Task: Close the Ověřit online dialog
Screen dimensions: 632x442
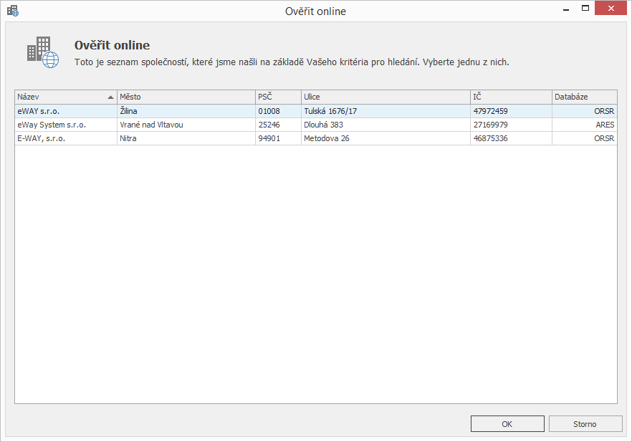Action: (611, 8)
